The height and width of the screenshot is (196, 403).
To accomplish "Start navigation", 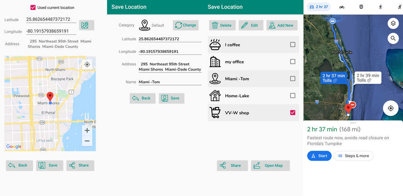I will click(x=319, y=156).
